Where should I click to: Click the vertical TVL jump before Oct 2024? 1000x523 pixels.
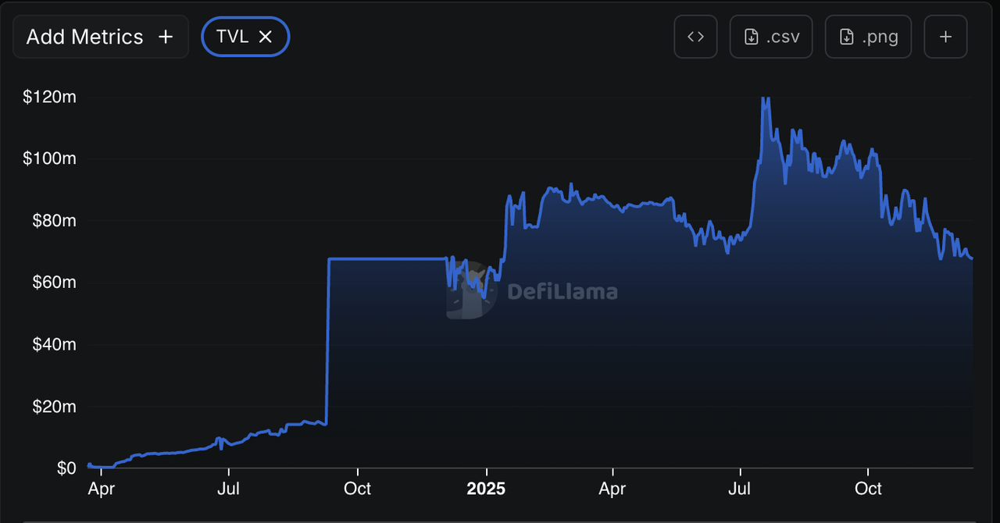pyautogui.click(x=328, y=343)
